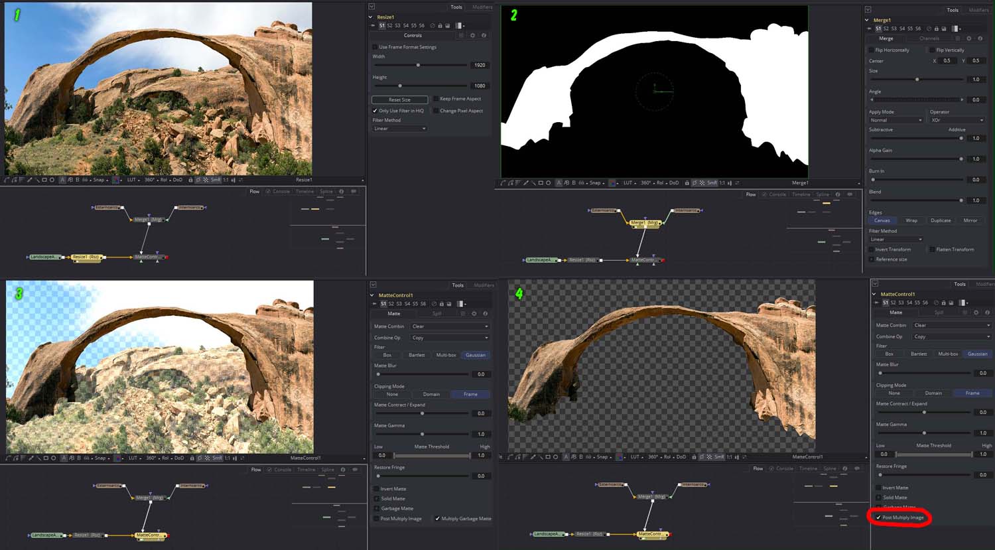995x550 pixels.
Task: Open Channels tab in Merge1 panel
Action: click(929, 38)
